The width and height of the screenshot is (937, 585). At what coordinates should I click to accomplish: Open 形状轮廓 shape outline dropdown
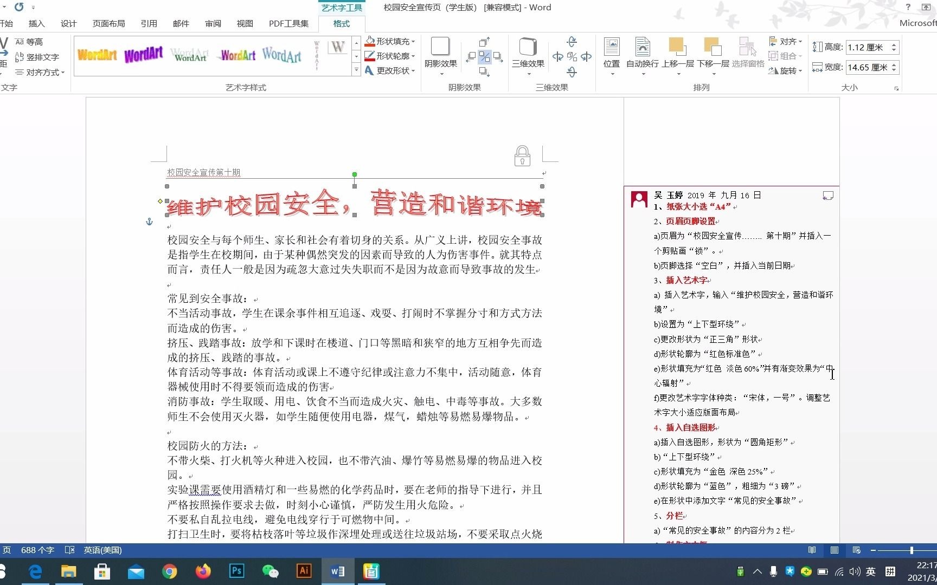(390, 56)
